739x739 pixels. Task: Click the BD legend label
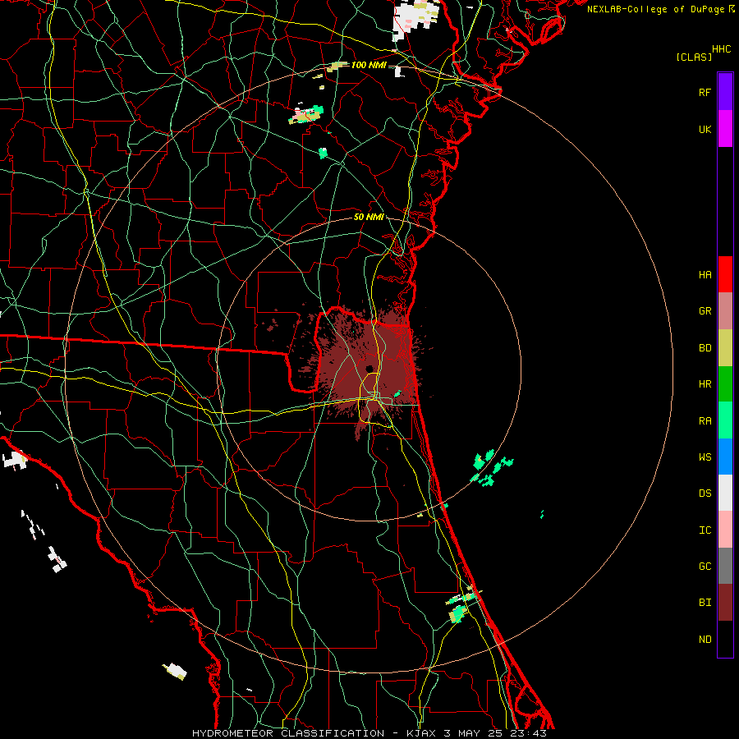pos(705,348)
